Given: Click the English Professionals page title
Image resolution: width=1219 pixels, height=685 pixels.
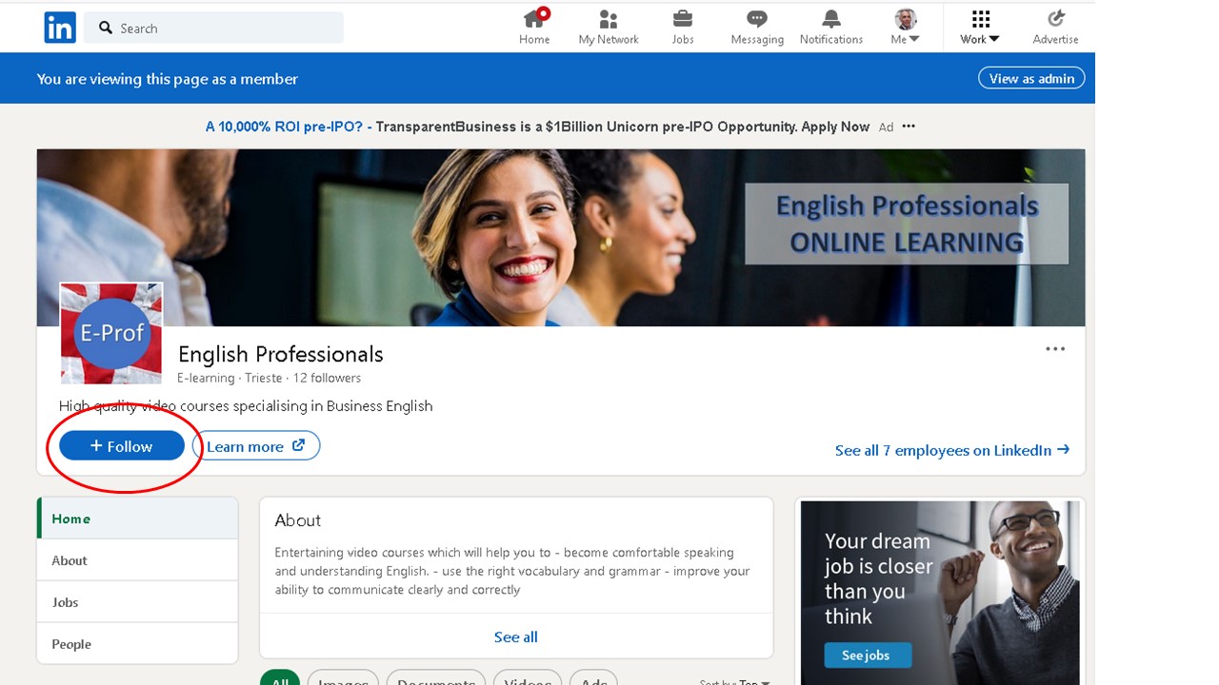Looking at the screenshot, I should point(281,354).
